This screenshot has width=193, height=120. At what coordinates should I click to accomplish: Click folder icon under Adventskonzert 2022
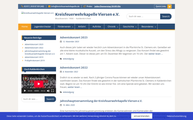(x=61, y=92)
